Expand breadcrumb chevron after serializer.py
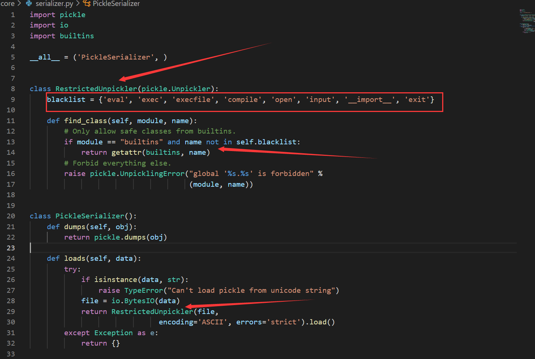 78,4
